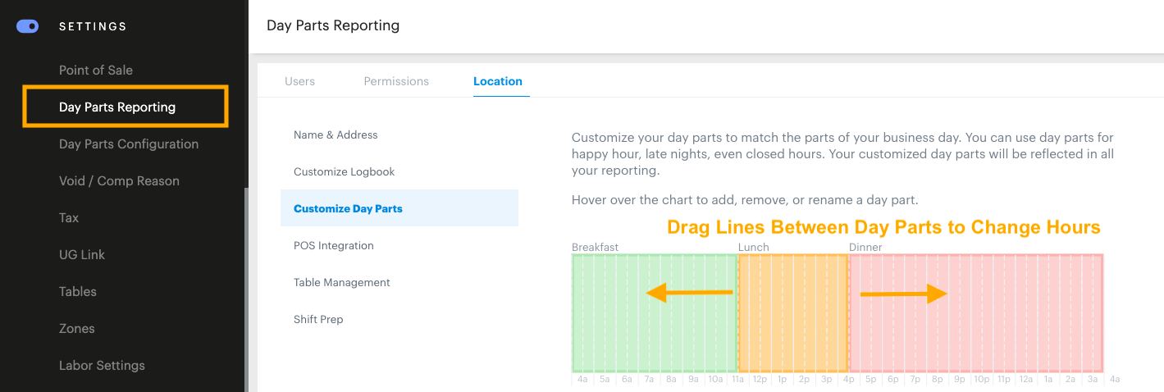Screen dimensions: 1164x392
Task: Open Table Management section
Action: tap(342, 283)
